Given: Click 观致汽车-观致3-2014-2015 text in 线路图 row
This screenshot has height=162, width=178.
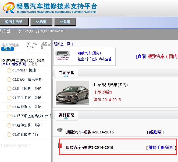Looking at the screenshot, I should click(90, 132).
